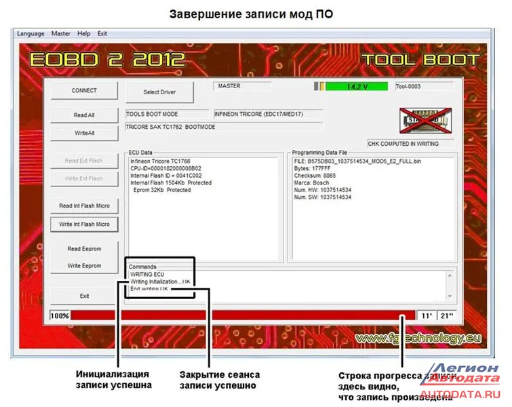Select the 'Checksum: 8865' line
512x407 pixels.
(315, 176)
